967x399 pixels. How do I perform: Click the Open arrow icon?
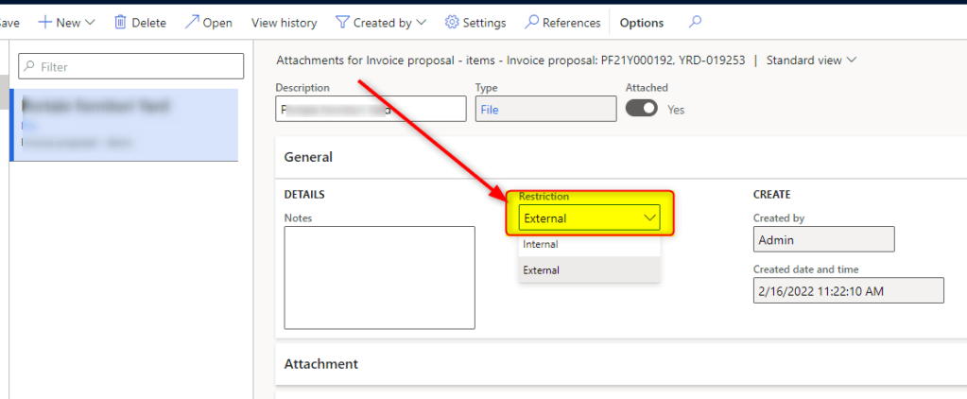click(192, 22)
